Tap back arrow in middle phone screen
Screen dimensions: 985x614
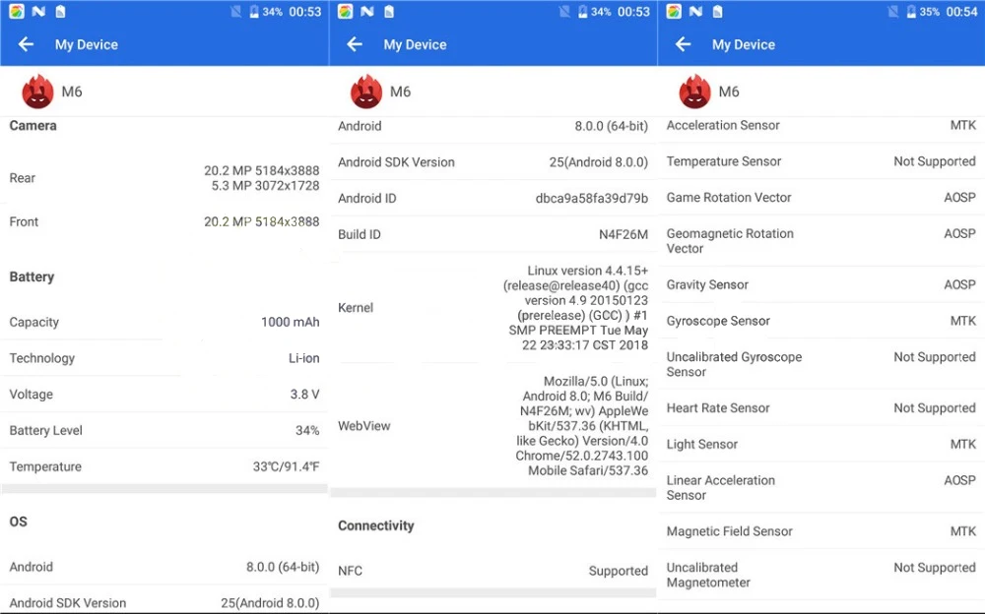pos(355,44)
